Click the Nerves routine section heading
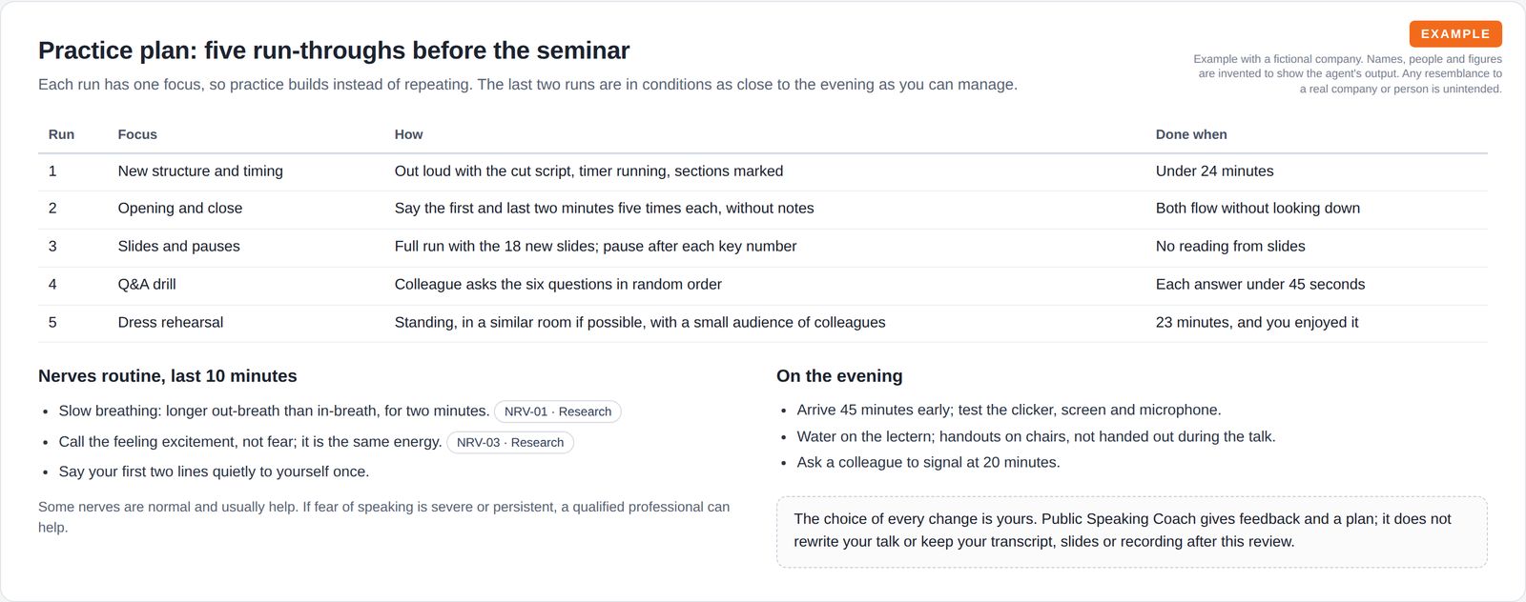The image size is (1526, 602). pyautogui.click(x=168, y=376)
